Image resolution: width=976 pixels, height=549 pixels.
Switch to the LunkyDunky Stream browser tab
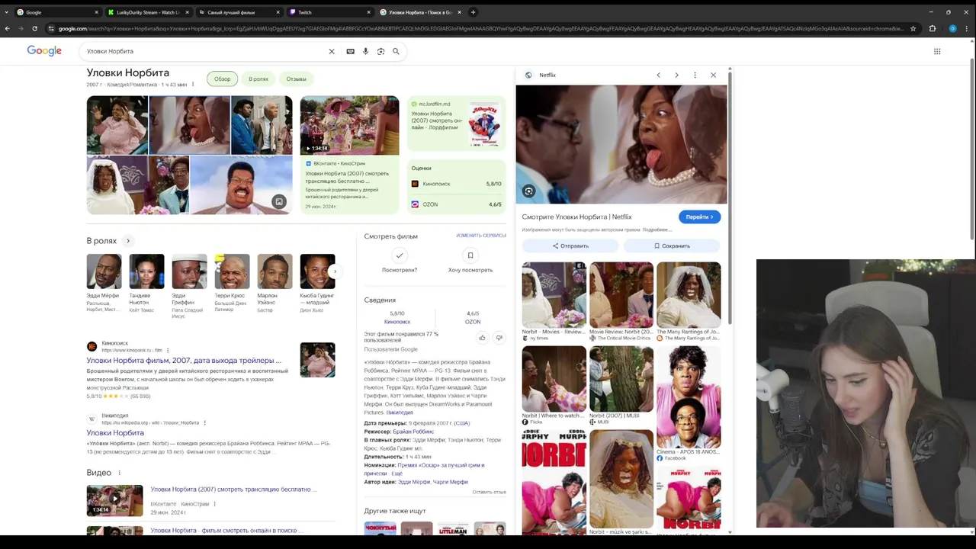(148, 12)
